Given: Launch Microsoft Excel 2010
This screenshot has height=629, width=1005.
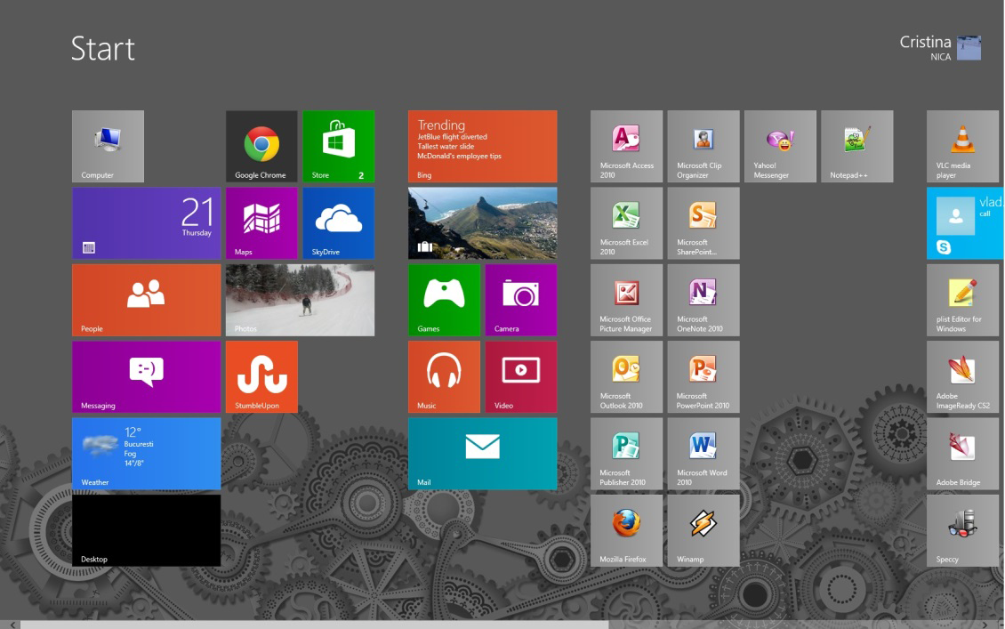Looking at the screenshot, I should pyautogui.click(x=626, y=223).
